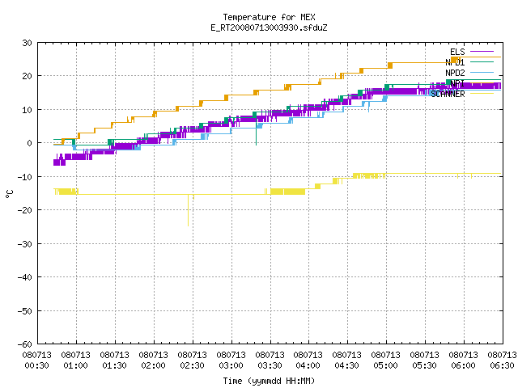The image size is (518, 388).
Task: Click the x-axis tick label 080713 06:30
Action: click(x=502, y=361)
